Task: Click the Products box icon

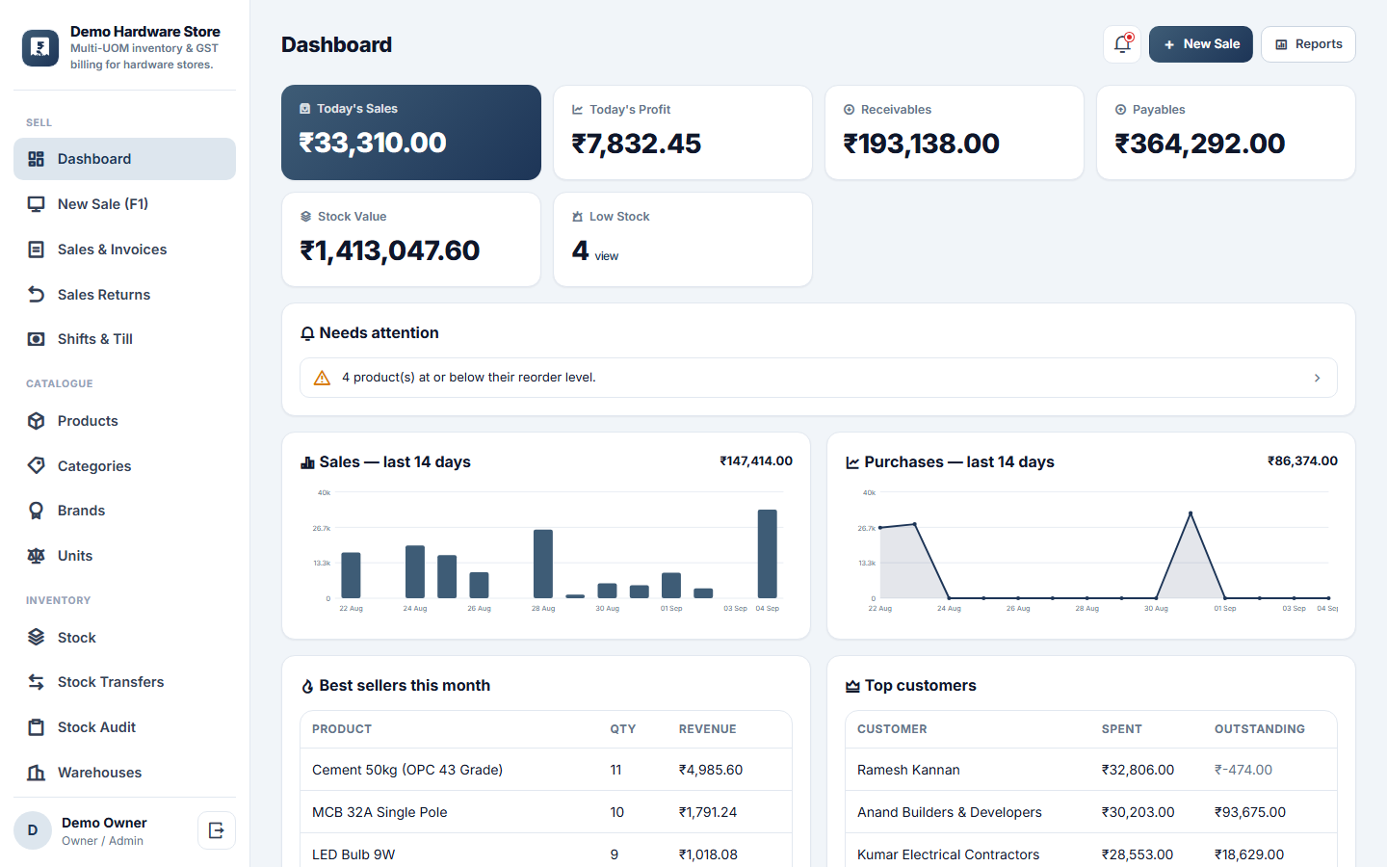Action: tap(36, 421)
